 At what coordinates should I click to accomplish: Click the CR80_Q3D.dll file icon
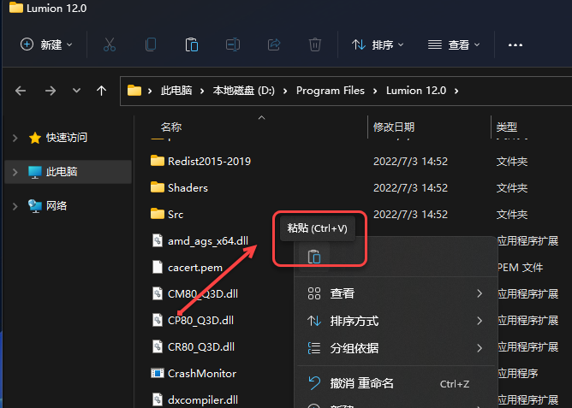158,346
